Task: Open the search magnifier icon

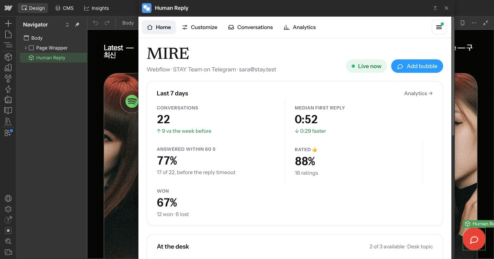Action: click(8, 241)
